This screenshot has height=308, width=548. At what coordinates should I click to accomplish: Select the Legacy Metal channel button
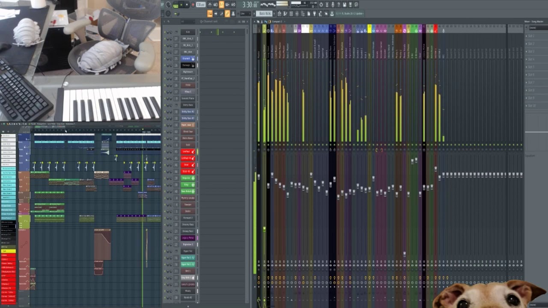(188, 238)
